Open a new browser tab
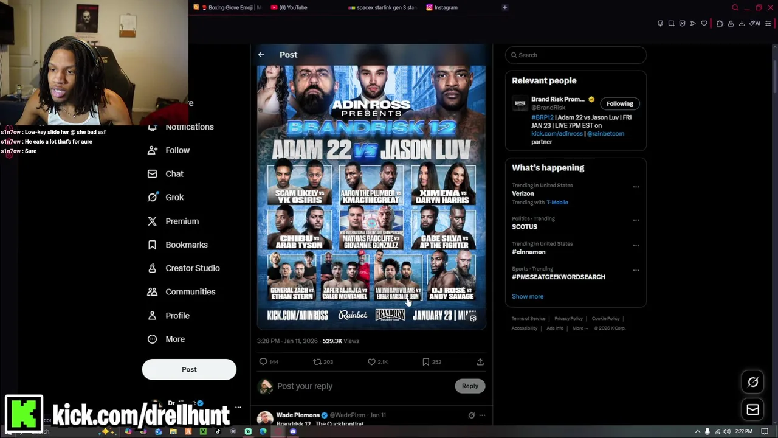Image resolution: width=778 pixels, height=438 pixels. 504,7
